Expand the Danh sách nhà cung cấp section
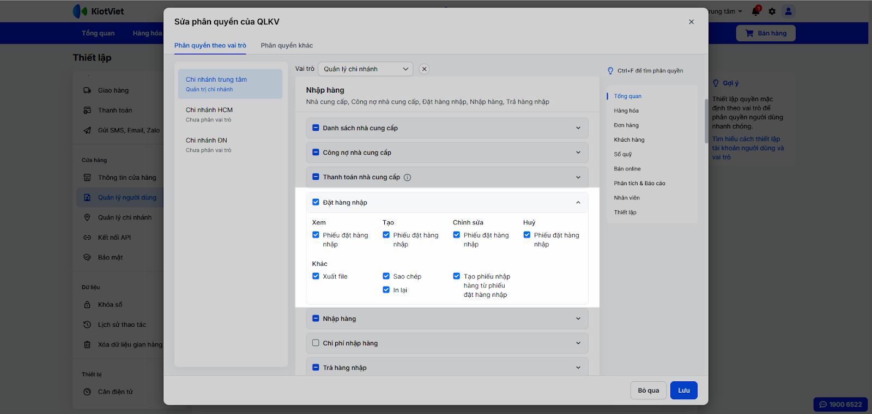Screen dimensions: 872x414 (578, 128)
